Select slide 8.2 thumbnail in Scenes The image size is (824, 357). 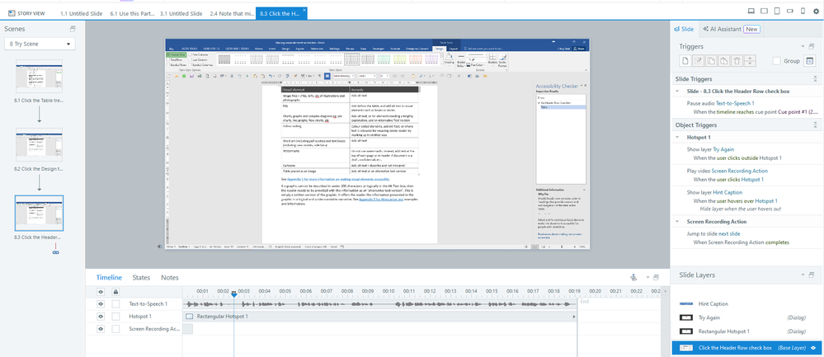[40, 145]
